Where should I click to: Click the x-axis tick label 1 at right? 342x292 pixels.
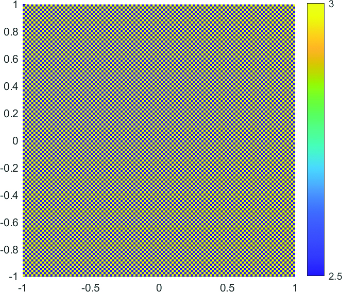click(x=295, y=286)
